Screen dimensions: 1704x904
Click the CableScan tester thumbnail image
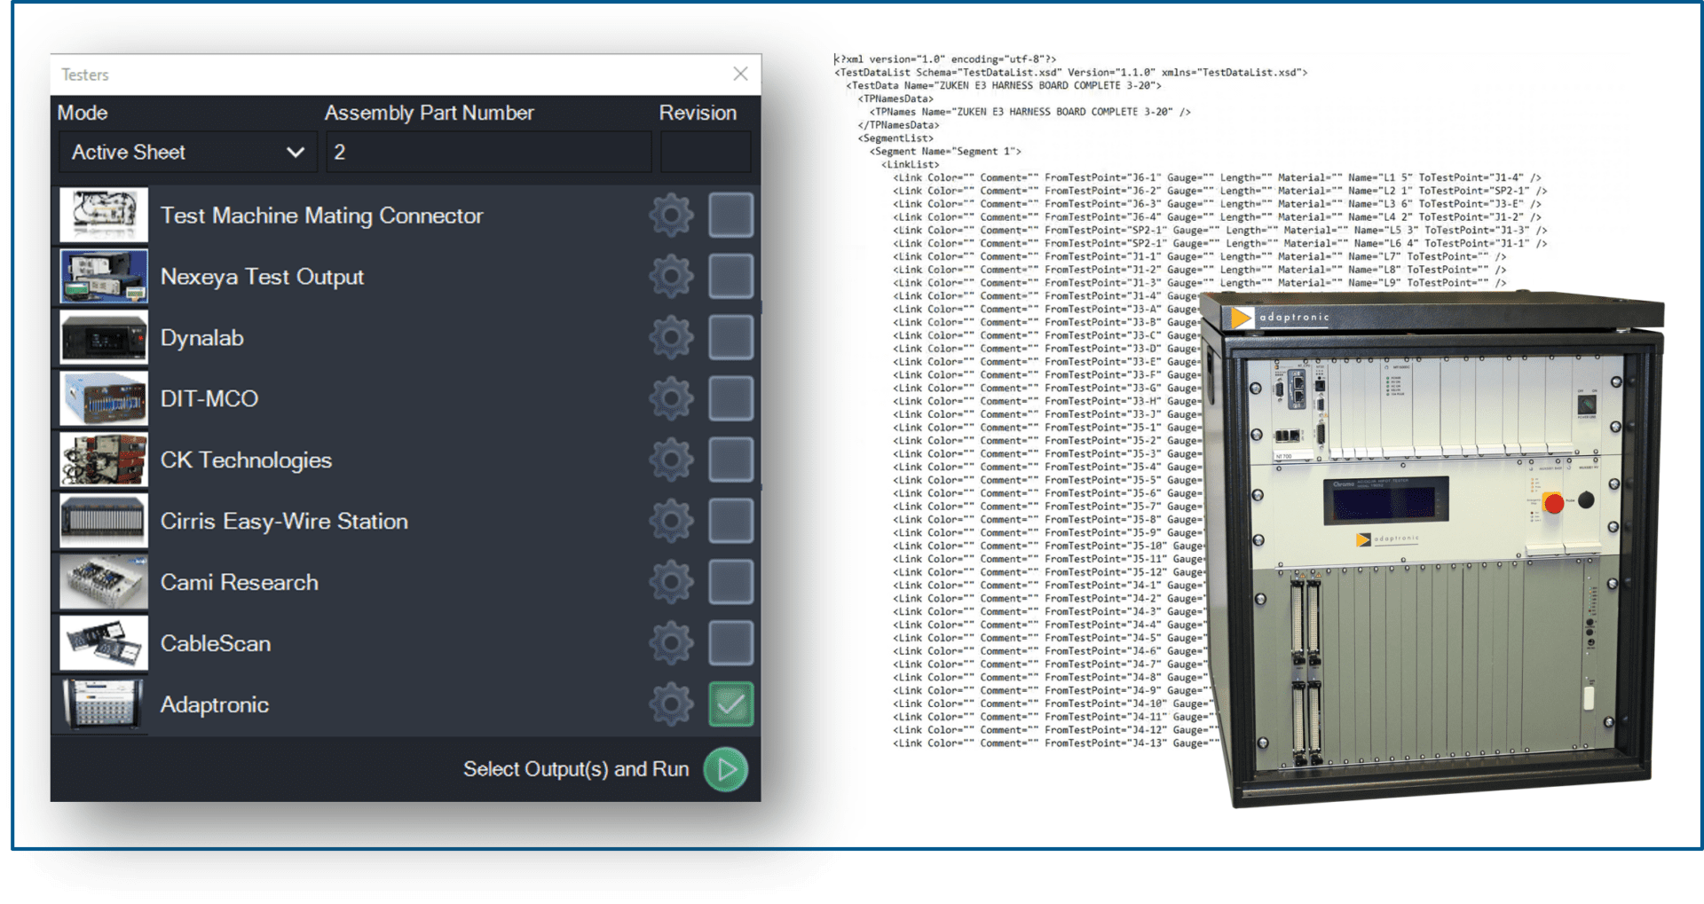click(x=102, y=642)
